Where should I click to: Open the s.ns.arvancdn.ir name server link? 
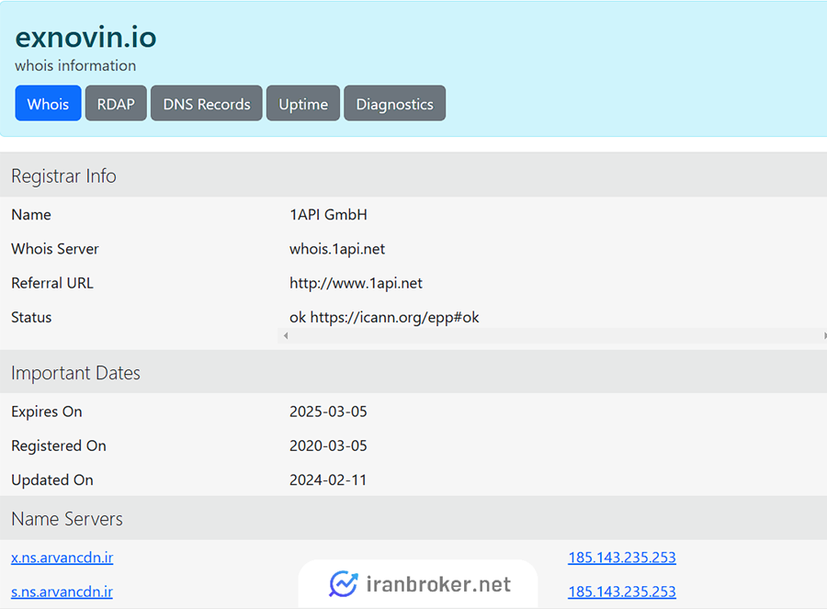coord(62,592)
